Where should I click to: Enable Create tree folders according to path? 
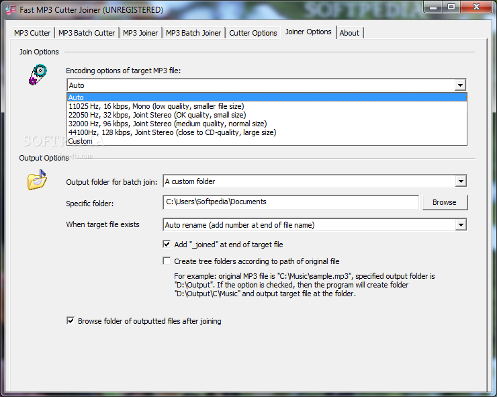point(167,261)
